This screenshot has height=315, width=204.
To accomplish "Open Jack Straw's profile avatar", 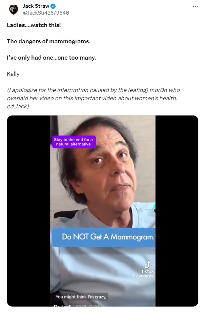I will pyautogui.click(x=14, y=9).
